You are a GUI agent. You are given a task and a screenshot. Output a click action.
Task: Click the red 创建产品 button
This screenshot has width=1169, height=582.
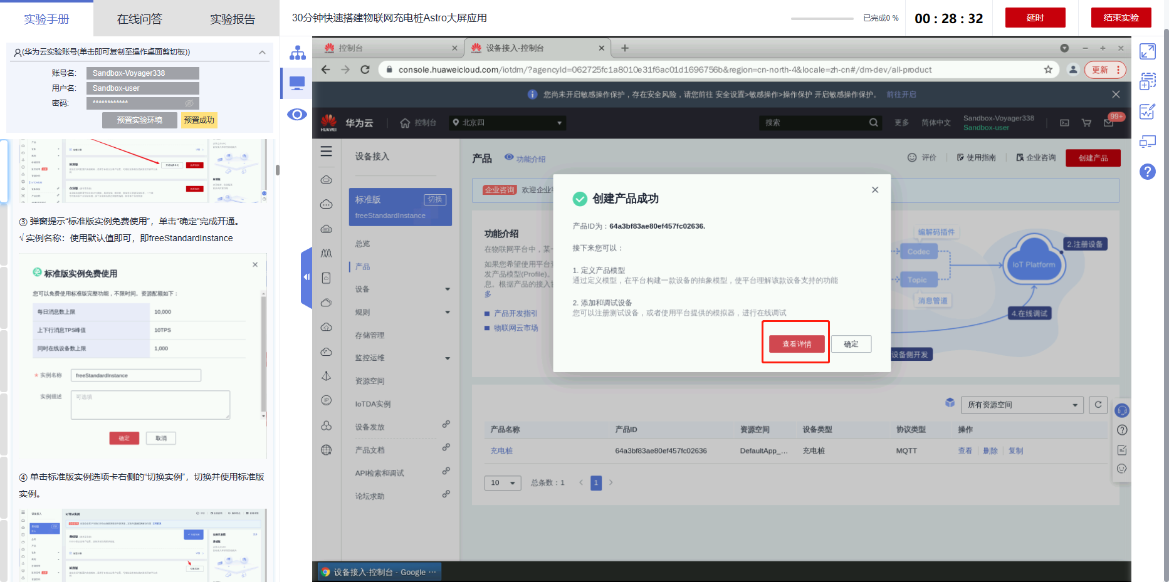tap(1093, 158)
